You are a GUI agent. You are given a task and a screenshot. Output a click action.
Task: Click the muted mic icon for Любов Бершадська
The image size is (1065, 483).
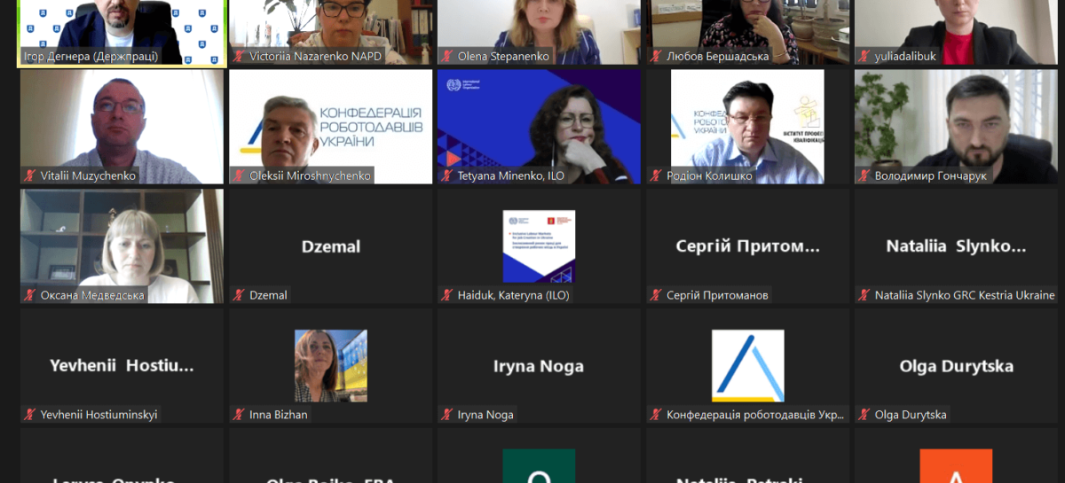click(x=656, y=56)
